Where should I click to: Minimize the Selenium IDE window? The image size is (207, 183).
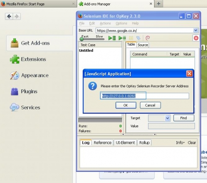click(181, 16)
